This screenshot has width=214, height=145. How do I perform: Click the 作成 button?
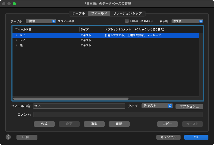coord(44,124)
